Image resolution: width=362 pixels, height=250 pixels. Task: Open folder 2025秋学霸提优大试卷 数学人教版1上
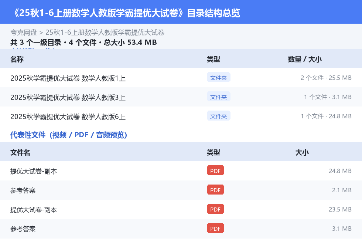pos(68,78)
